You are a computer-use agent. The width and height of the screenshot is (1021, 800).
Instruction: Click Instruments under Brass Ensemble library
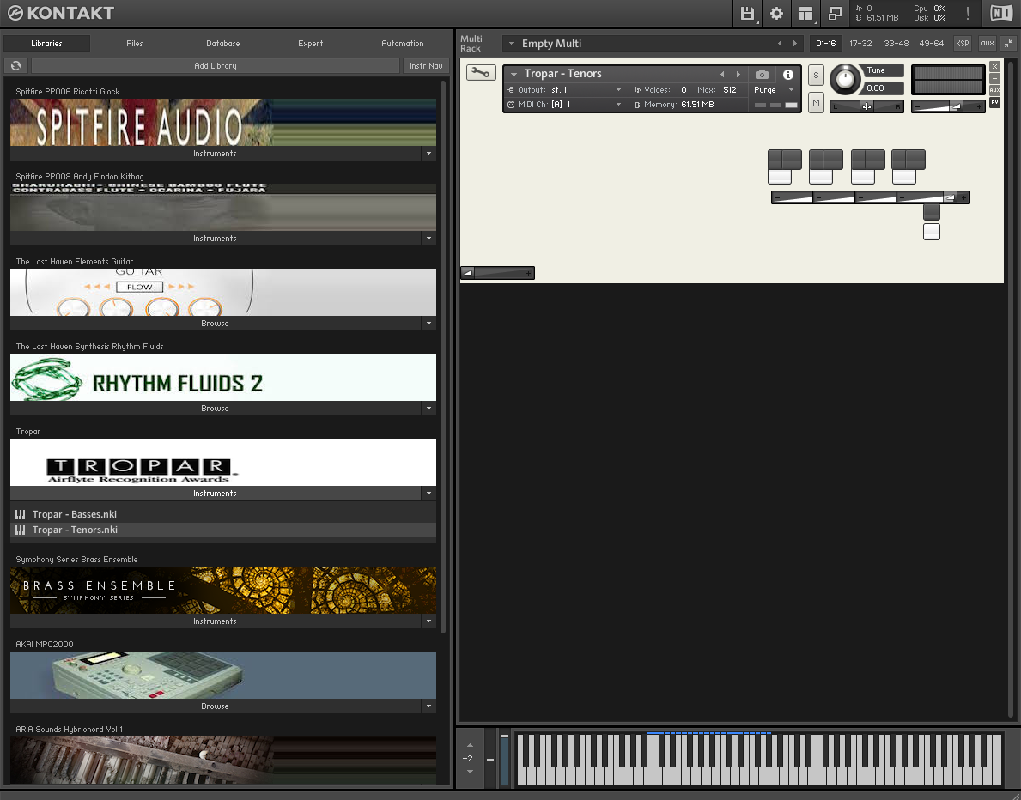tap(216, 621)
